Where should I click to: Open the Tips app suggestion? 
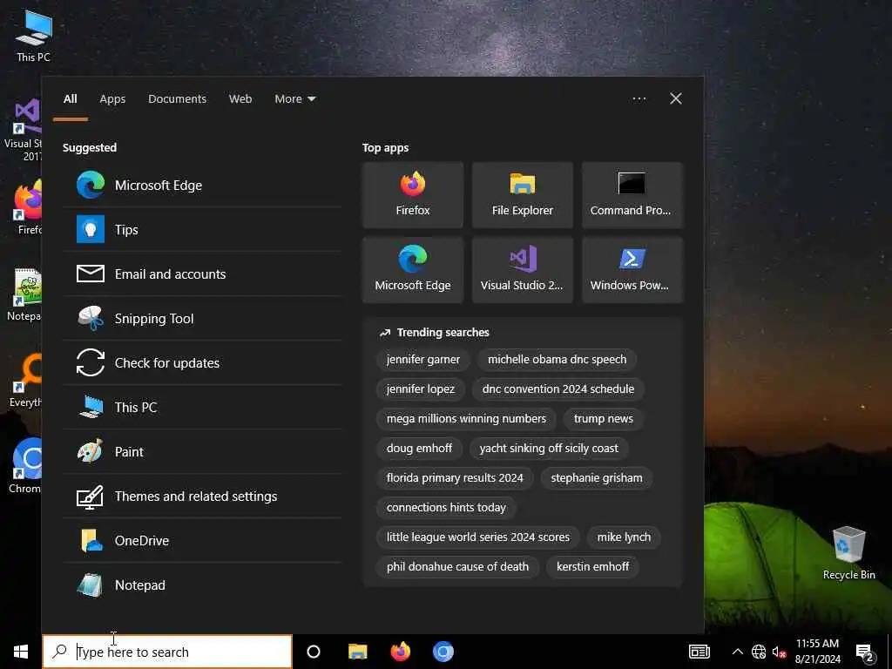[202, 229]
